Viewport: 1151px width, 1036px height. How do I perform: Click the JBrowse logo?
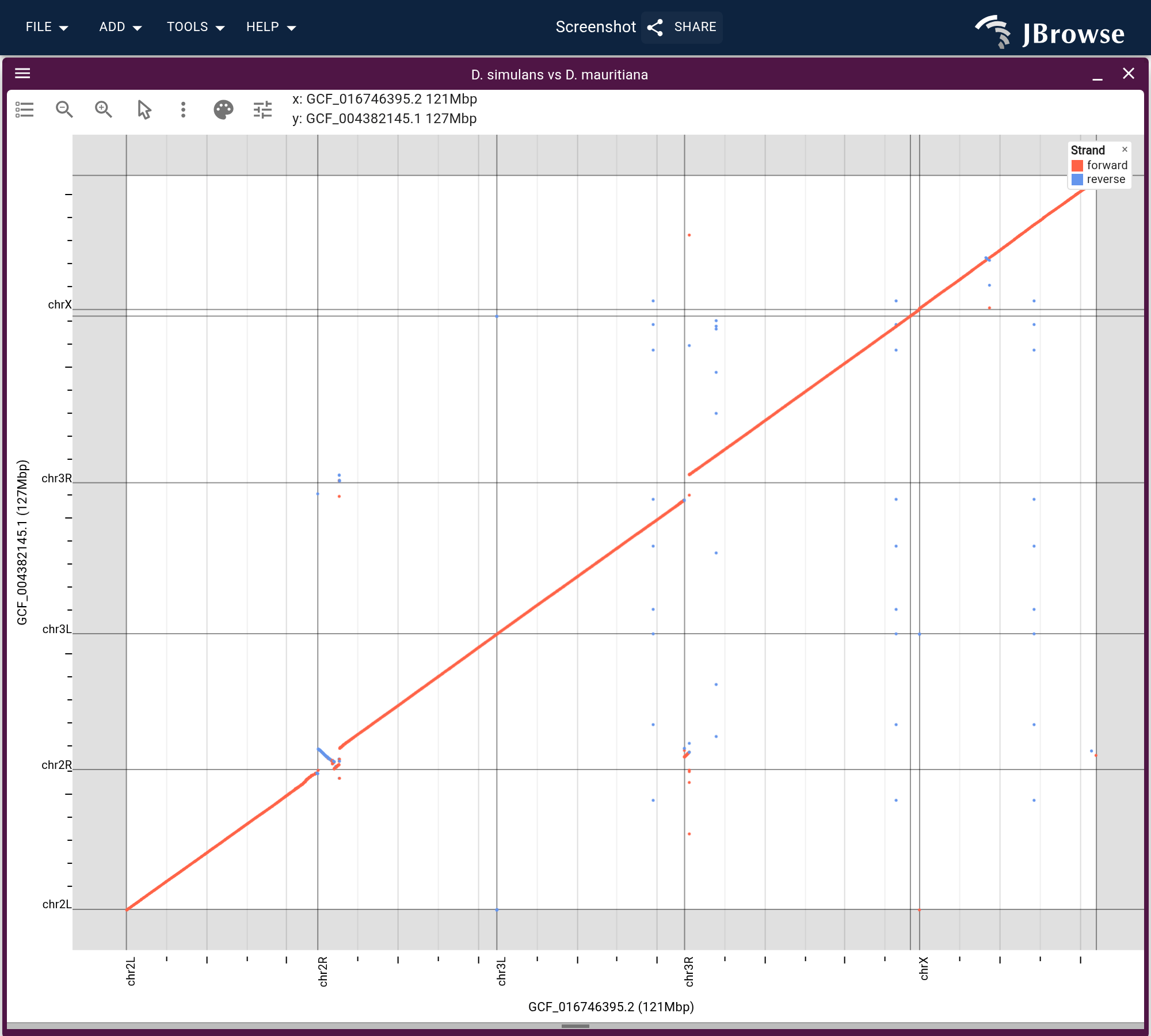[x=1050, y=32]
